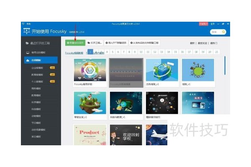Go to template page 5
This screenshot has width=251, height=167.
pos(113,52)
